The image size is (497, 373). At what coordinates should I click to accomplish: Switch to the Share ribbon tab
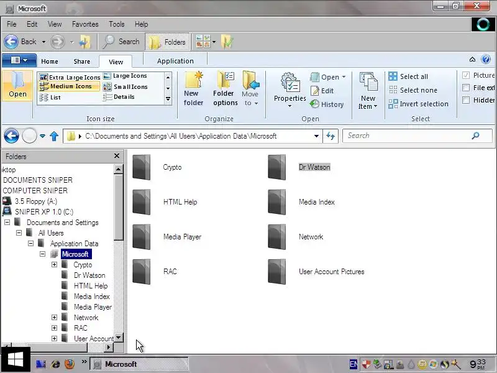[x=82, y=61]
